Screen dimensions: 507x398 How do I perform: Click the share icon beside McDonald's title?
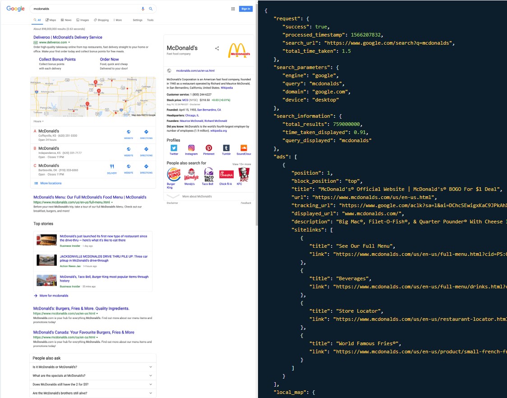[217, 48]
